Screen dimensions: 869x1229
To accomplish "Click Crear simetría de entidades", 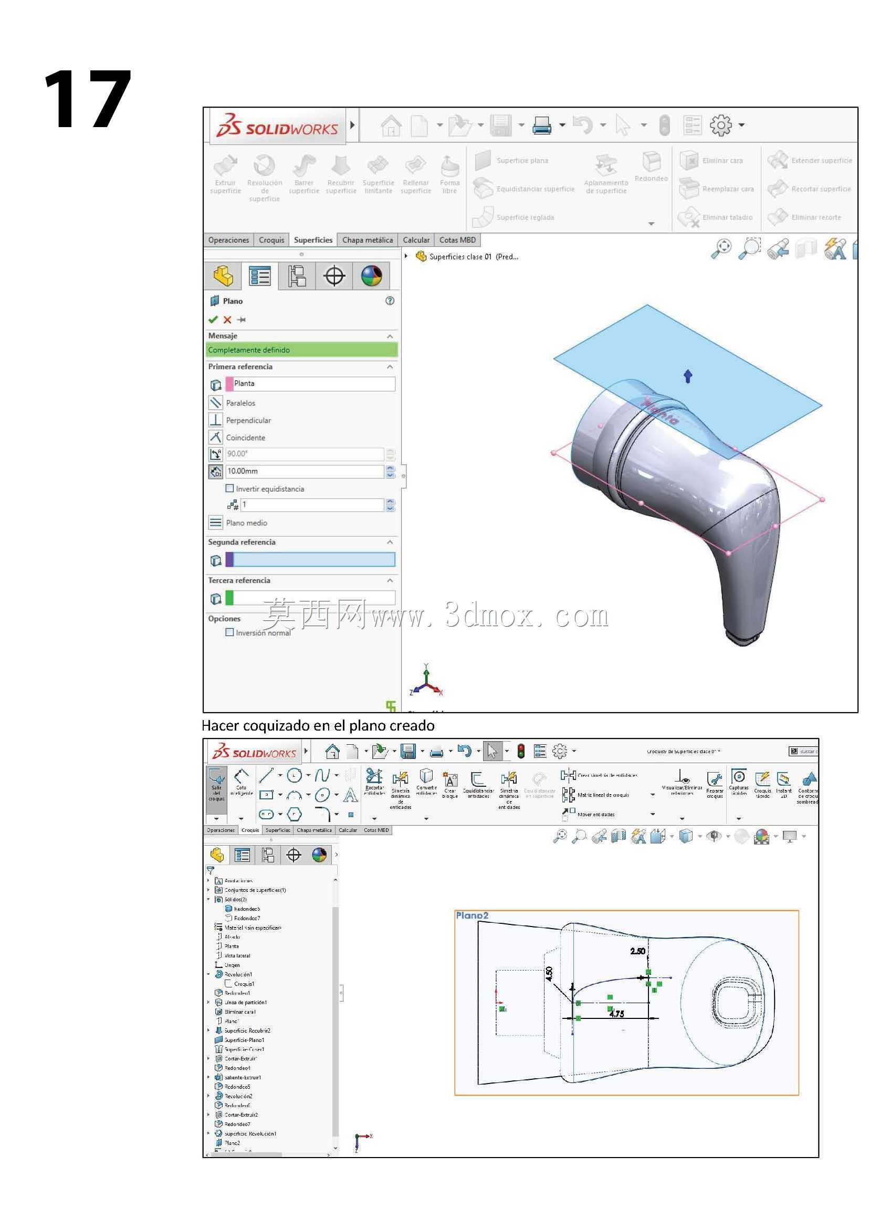I will (x=599, y=775).
